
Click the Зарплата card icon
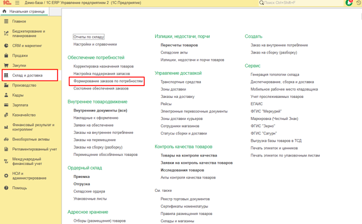(6, 105)
